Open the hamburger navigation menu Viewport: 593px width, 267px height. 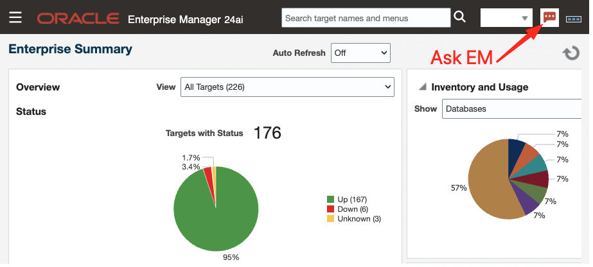(x=15, y=17)
